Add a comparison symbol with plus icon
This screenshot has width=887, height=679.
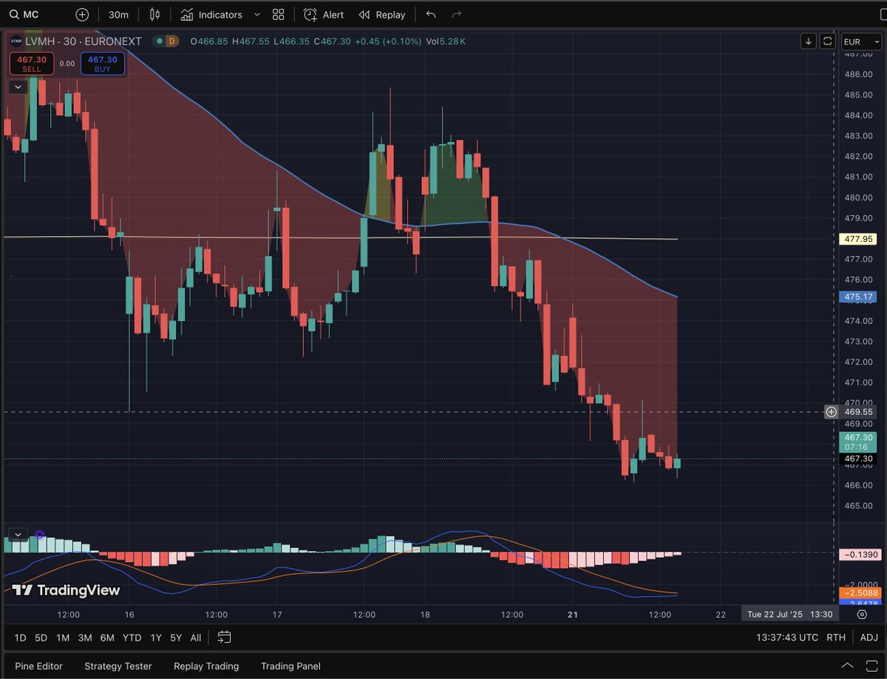coord(82,14)
